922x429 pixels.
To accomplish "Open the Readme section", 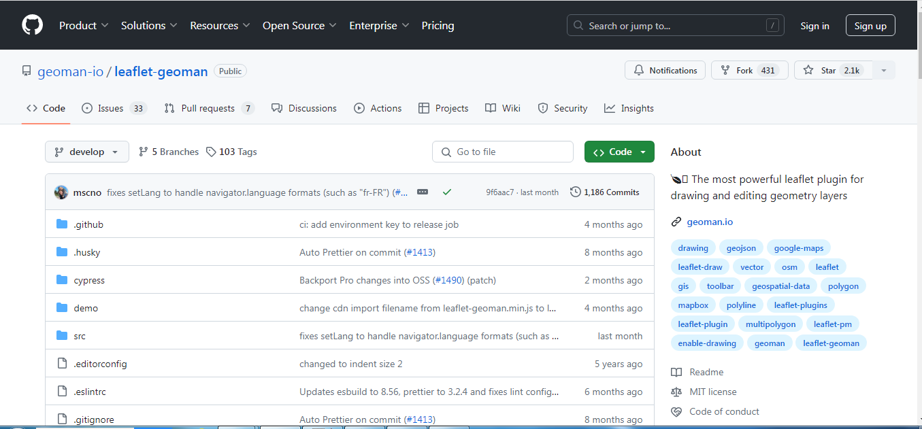I will coord(697,372).
